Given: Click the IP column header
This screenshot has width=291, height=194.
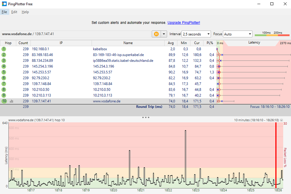Looking at the screenshot, I should coord(61,43).
